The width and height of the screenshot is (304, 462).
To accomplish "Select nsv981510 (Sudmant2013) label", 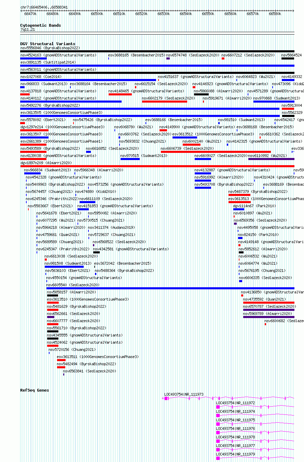I will tap(241, 120).
